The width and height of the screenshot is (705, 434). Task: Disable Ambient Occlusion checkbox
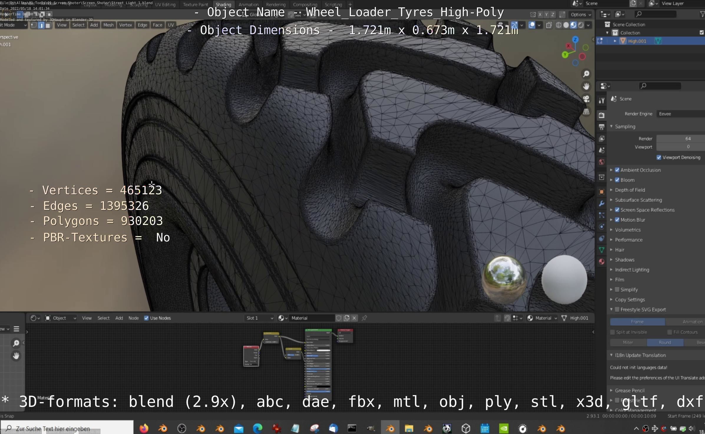(617, 170)
